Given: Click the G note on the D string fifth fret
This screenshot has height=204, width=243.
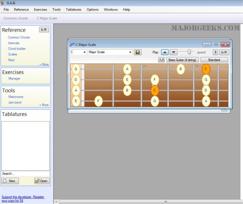Looking at the screenshot, I should click(206, 79).
